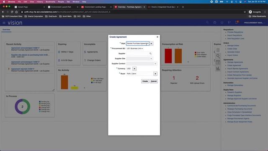The width and height of the screenshot is (268, 151).
Task: Open the reports chart panel icon
Action: coord(218,69)
